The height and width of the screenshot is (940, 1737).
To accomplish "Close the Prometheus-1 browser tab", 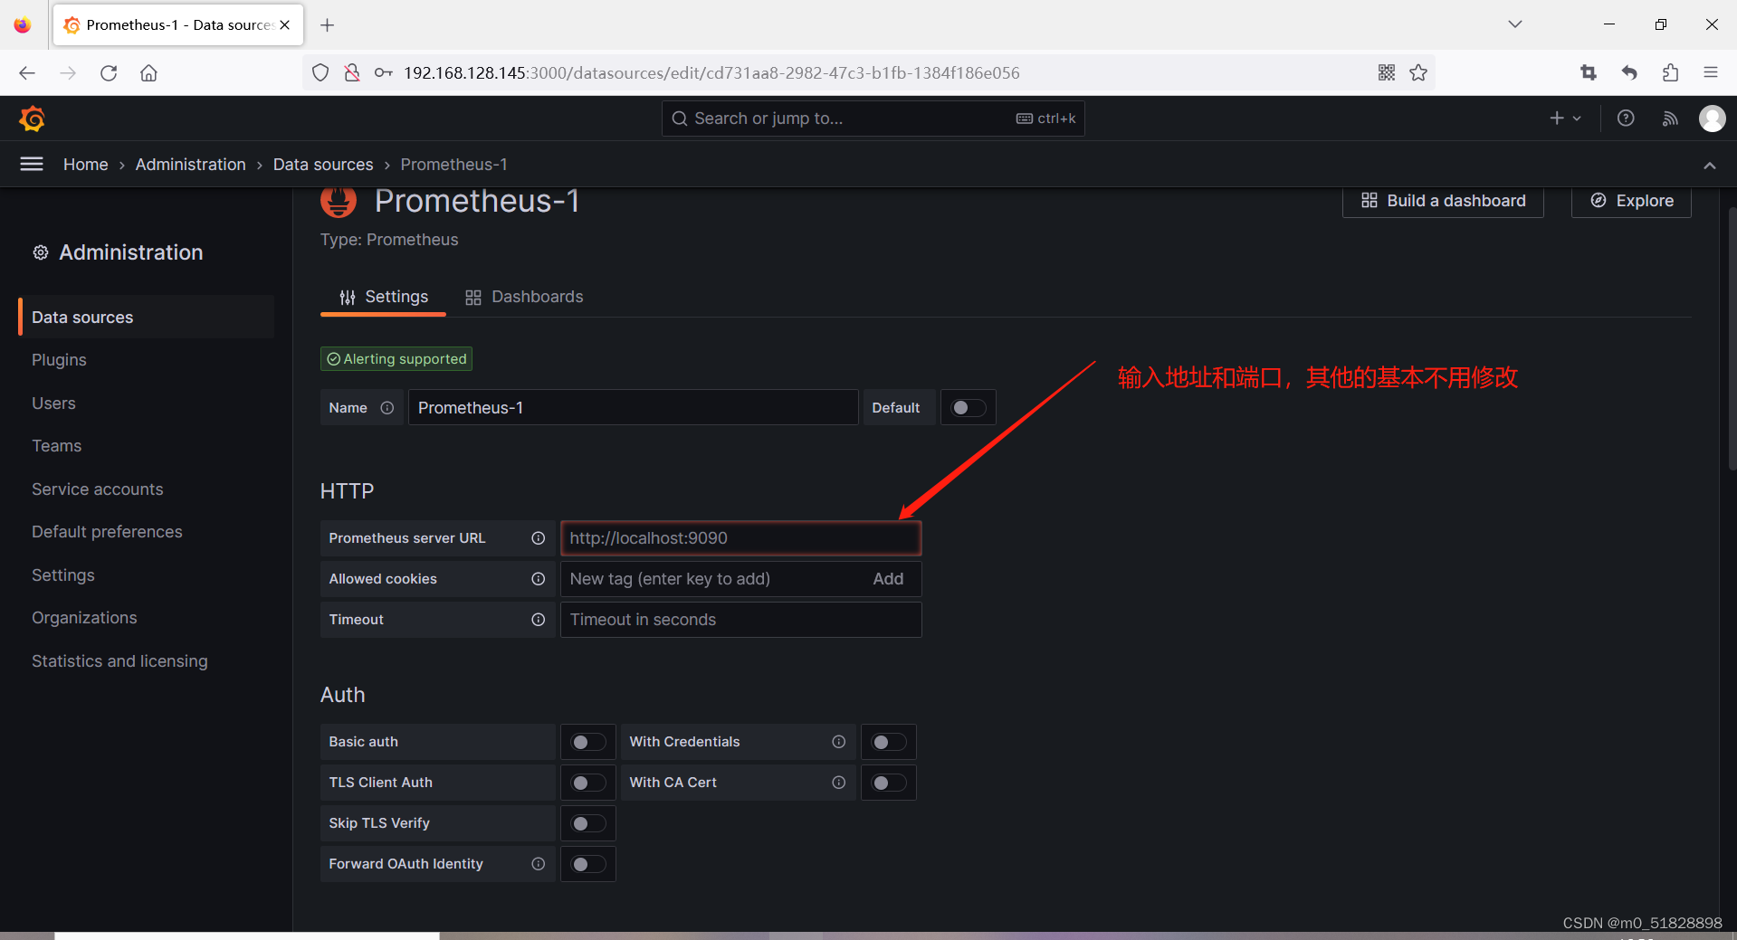I will coord(285,25).
